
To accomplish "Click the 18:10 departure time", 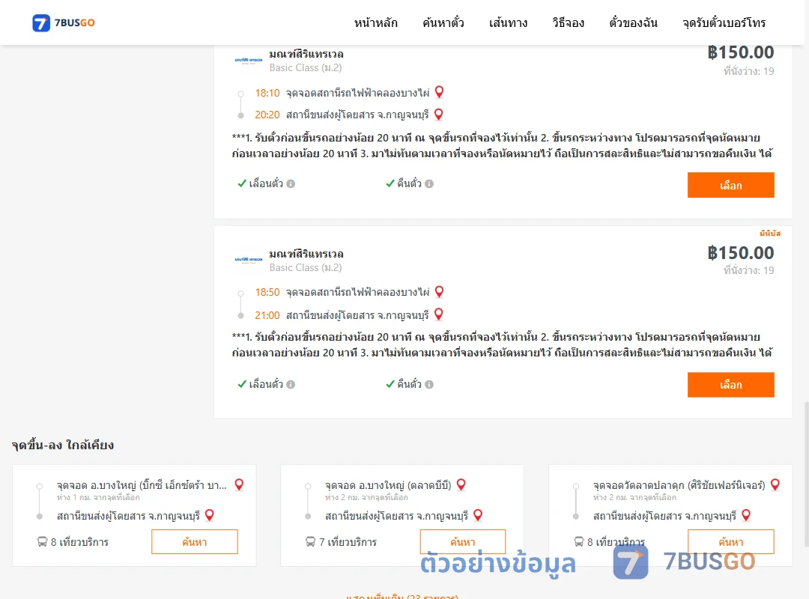I will click(x=267, y=93).
